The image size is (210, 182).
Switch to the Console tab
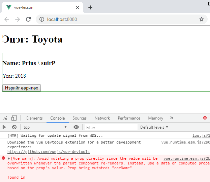pos(58,118)
